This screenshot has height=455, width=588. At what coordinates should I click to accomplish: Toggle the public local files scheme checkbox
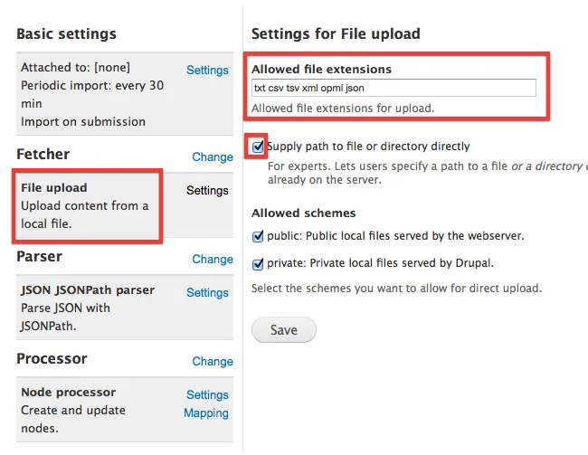pos(258,236)
